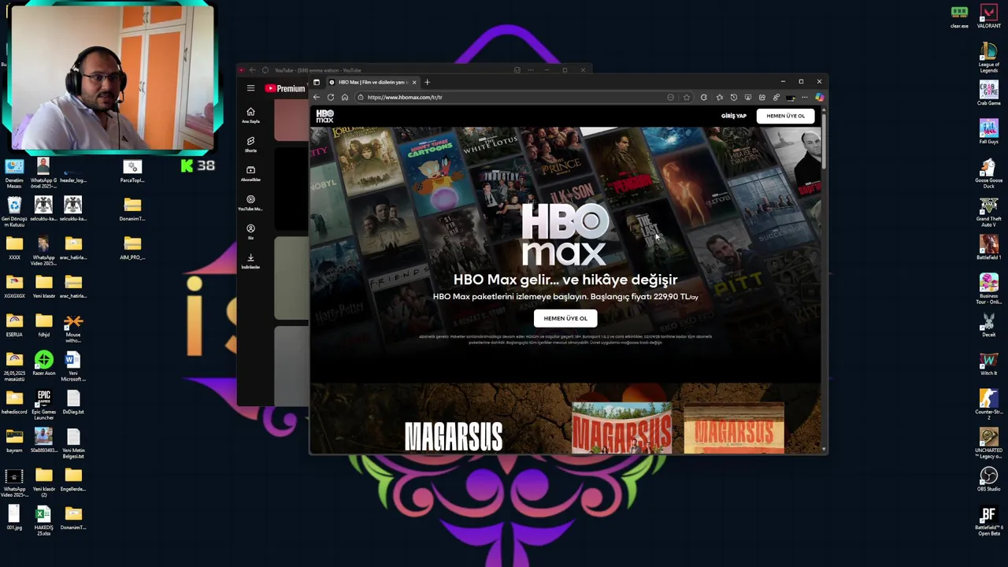Open Shorts in YouTube sidebar
Viewport: 1008px width, 567px height.
tap(250, 144)
